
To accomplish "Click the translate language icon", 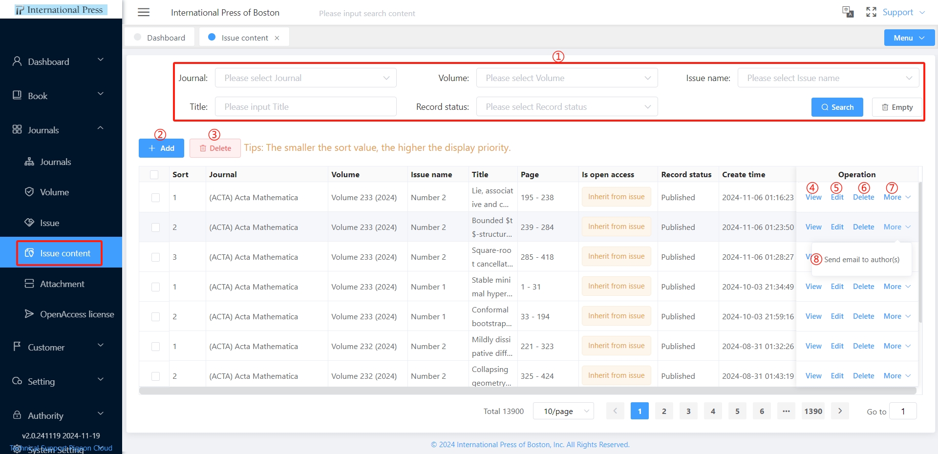I will click(848, 12).
